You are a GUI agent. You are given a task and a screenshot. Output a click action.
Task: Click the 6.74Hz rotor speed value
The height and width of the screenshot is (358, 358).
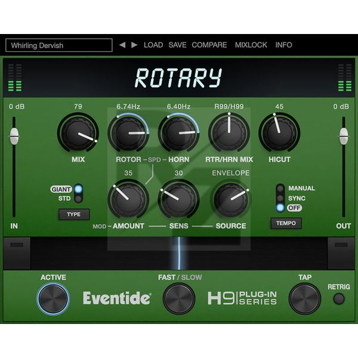(128, 106)
